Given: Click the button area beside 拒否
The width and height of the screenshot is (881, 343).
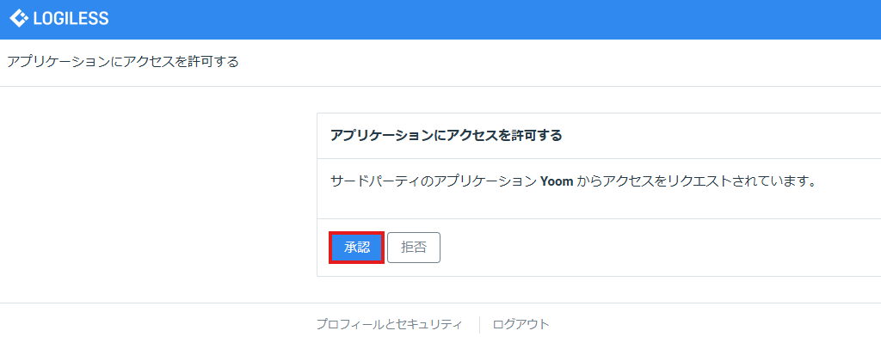Looking at the screenshot, I should [x=357, y=248].
